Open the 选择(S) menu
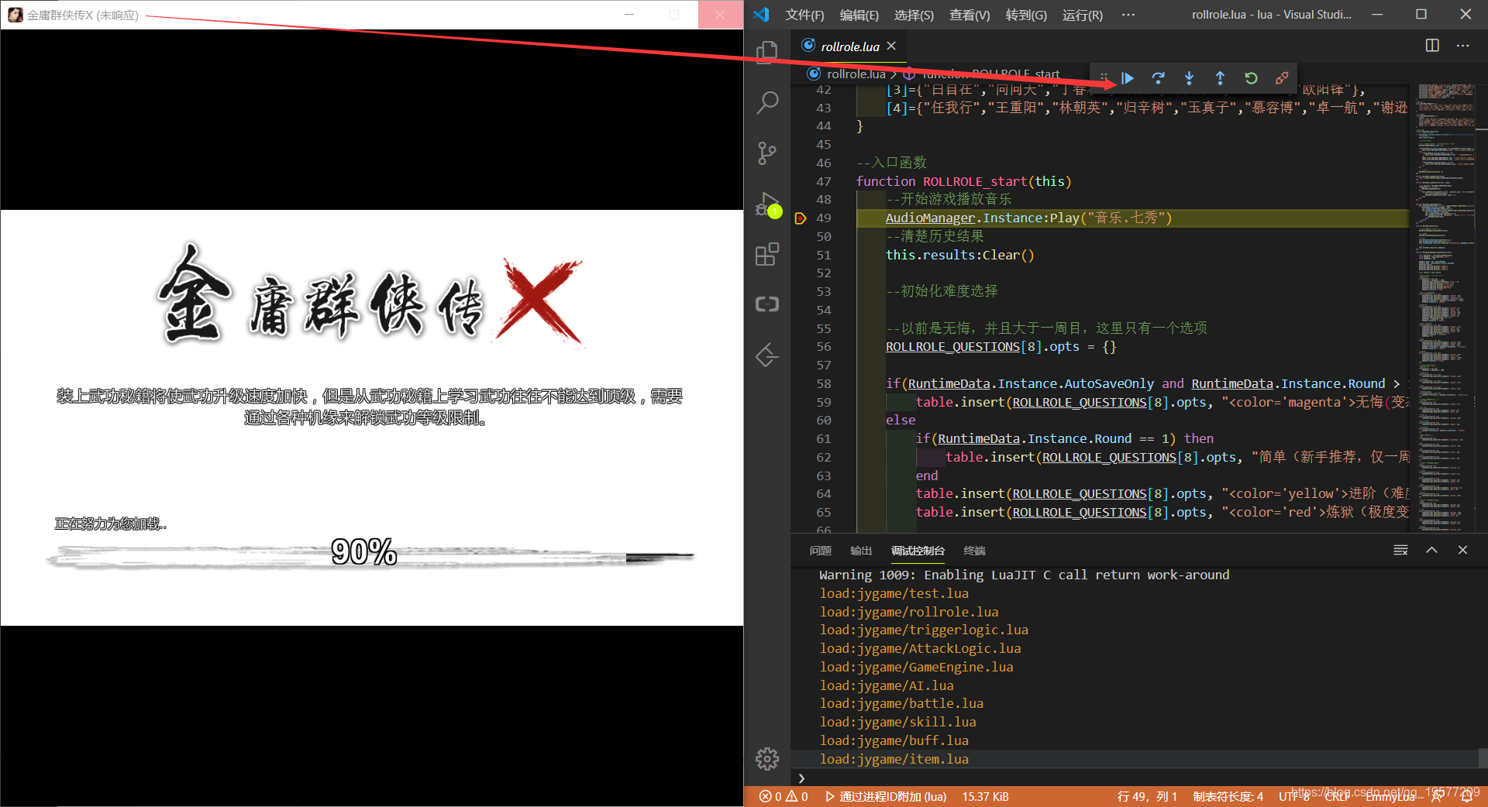Screen dimensions: 1488x807 pos(914,15)
